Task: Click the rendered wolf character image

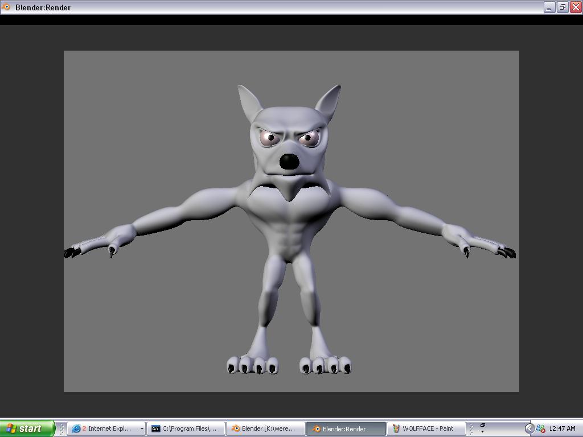Action: (291, 221)
